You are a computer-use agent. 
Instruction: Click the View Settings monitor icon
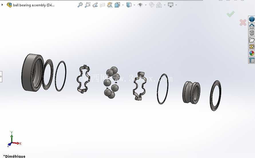click(171, 5)
